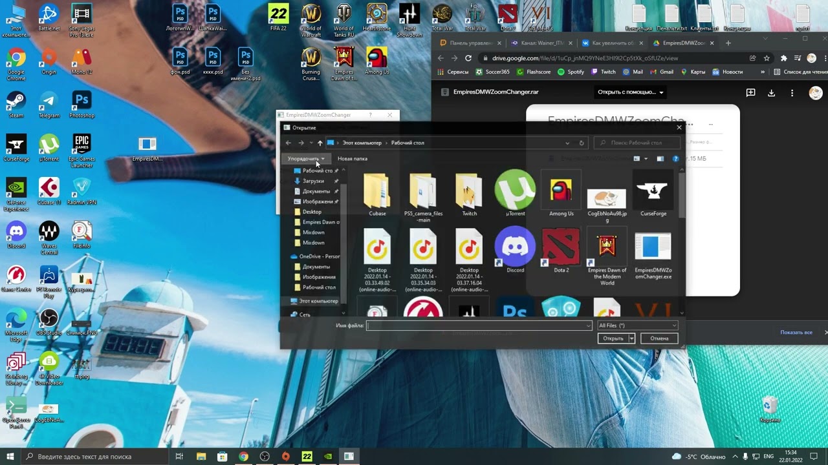
Task: Select the PS5_camera_files-main folder
Action: coord(423,197)
